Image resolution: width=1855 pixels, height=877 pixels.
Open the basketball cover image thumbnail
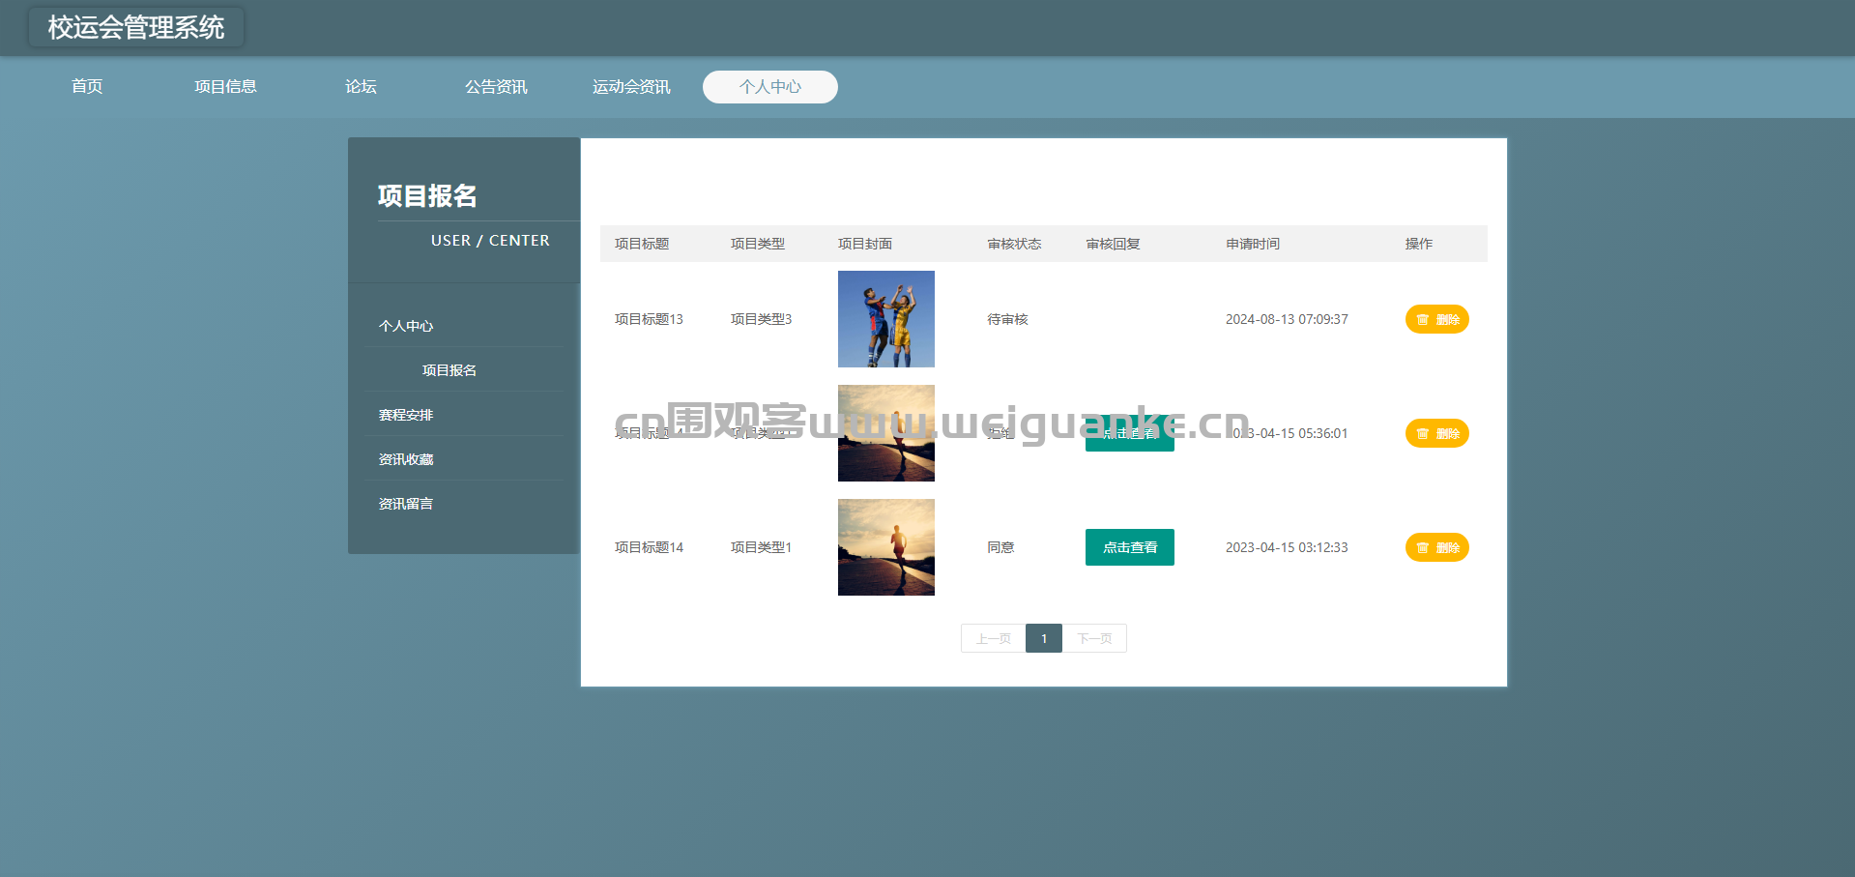[885, 319]
